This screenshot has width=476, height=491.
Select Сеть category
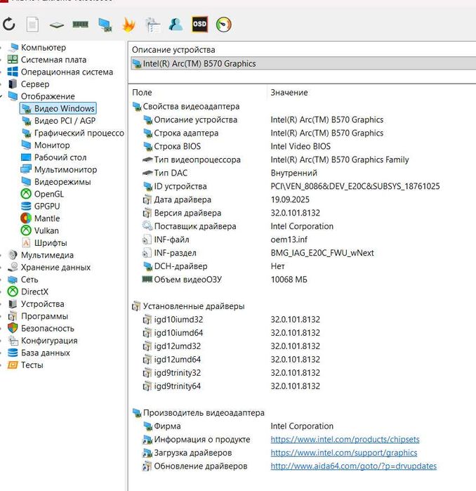29,280
